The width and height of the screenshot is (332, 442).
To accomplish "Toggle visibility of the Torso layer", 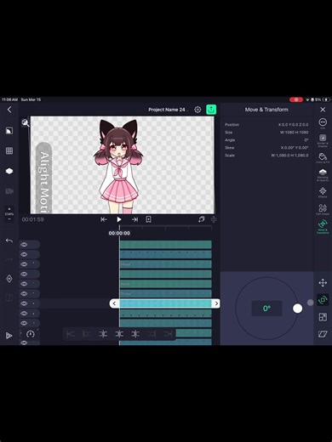I will [24, 293].
